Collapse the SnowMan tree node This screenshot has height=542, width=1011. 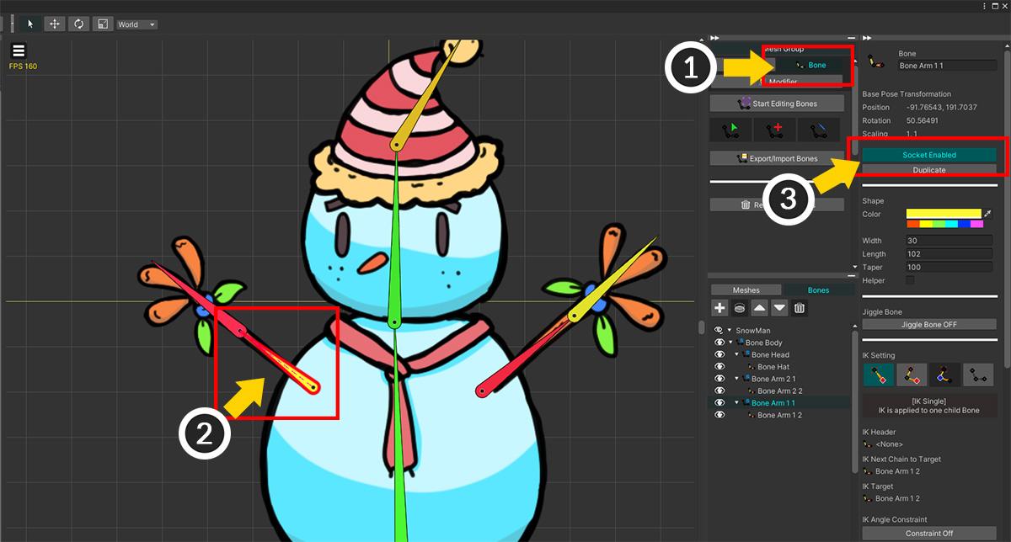point(730,331)
